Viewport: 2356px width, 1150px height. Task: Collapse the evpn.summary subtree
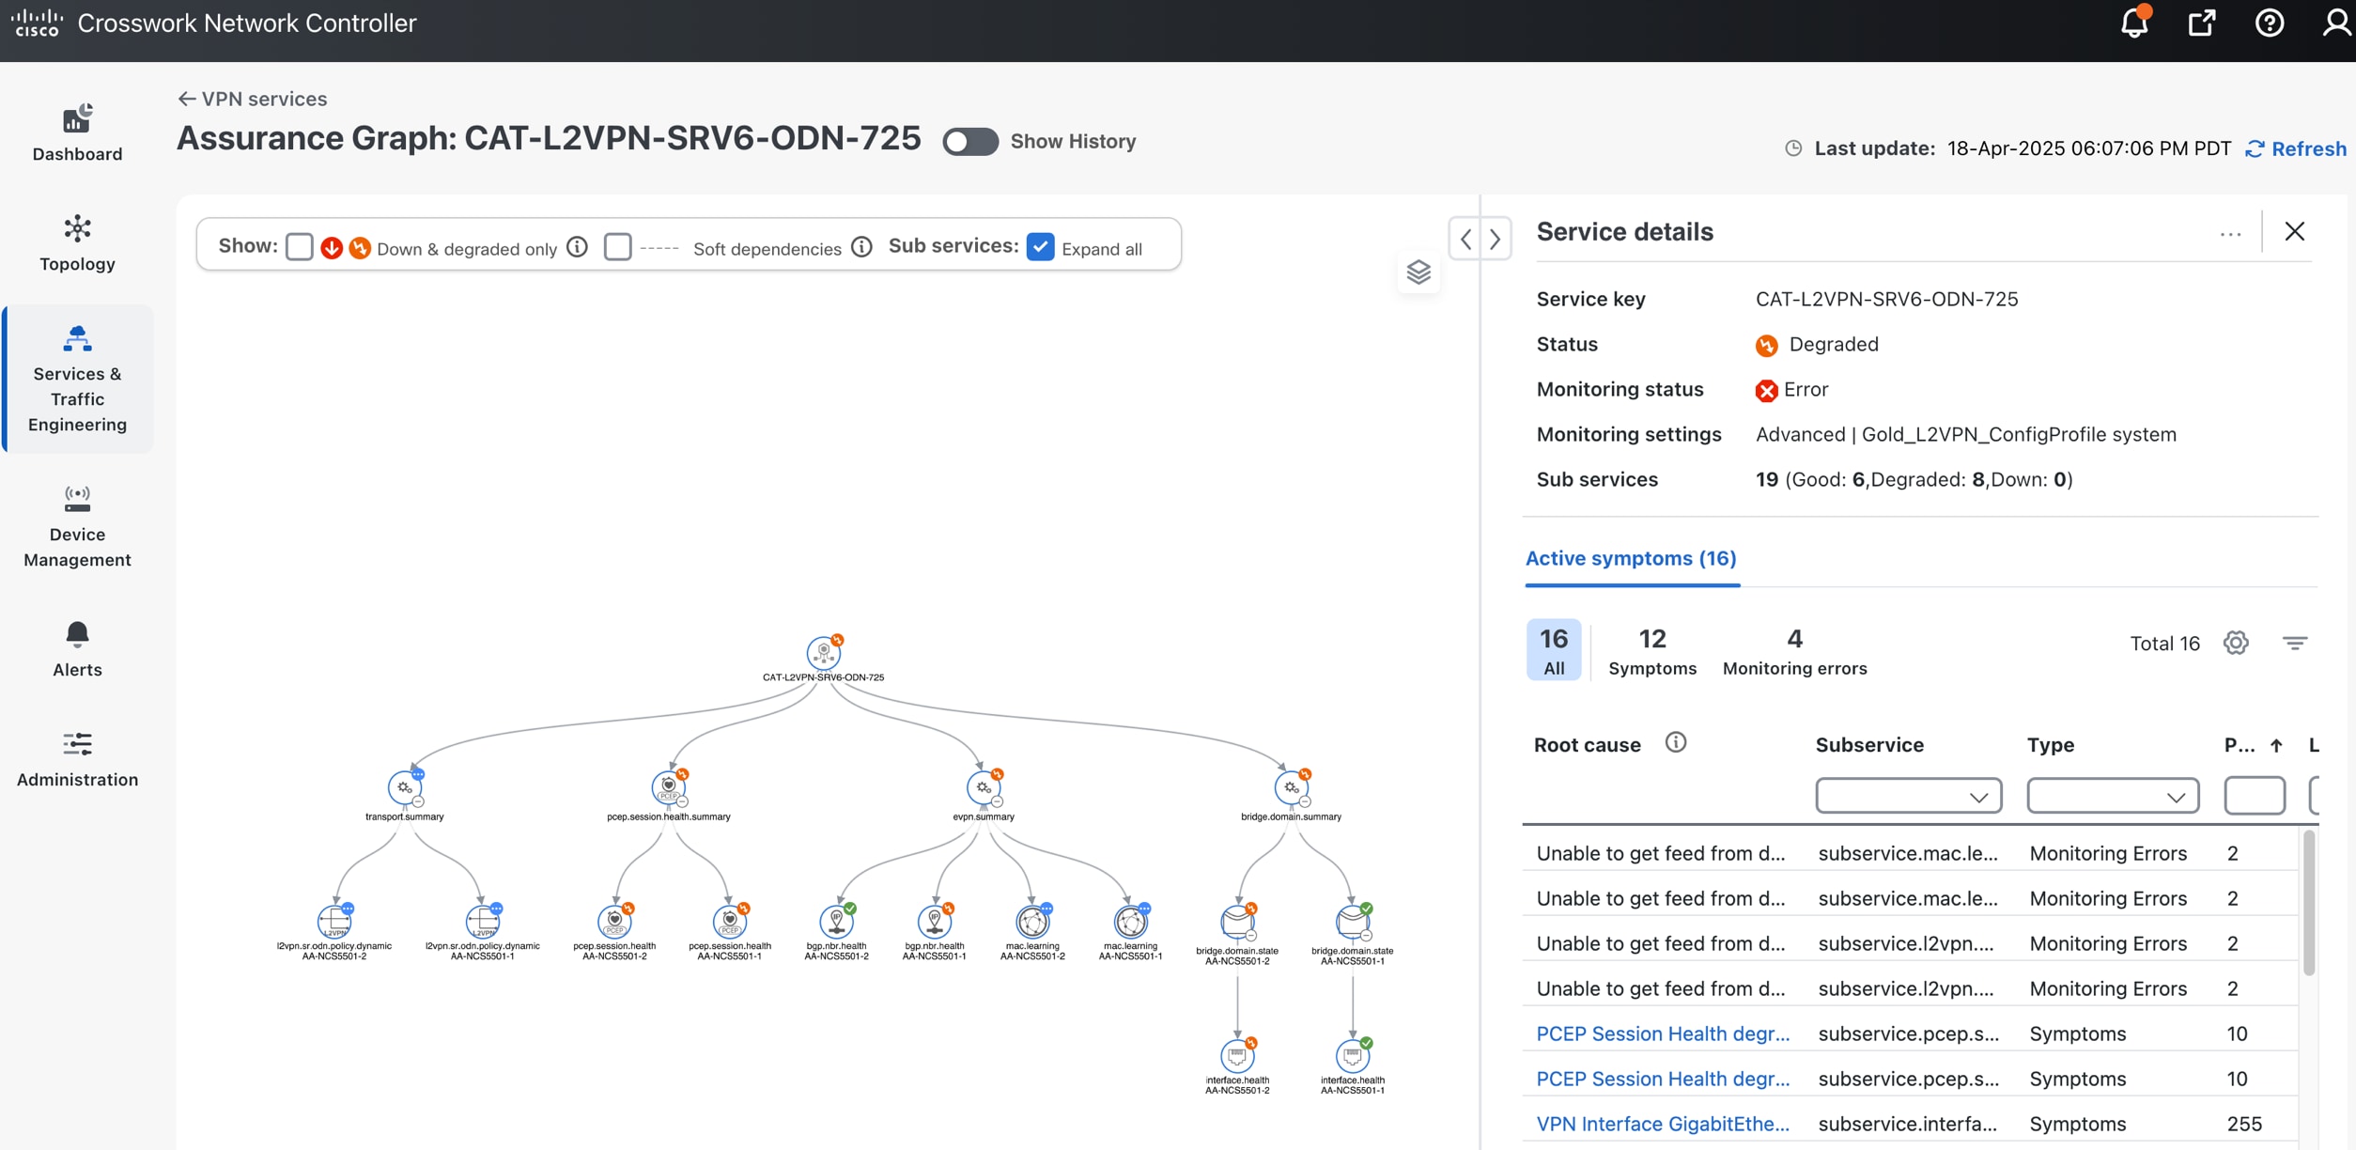pos(997,802)
